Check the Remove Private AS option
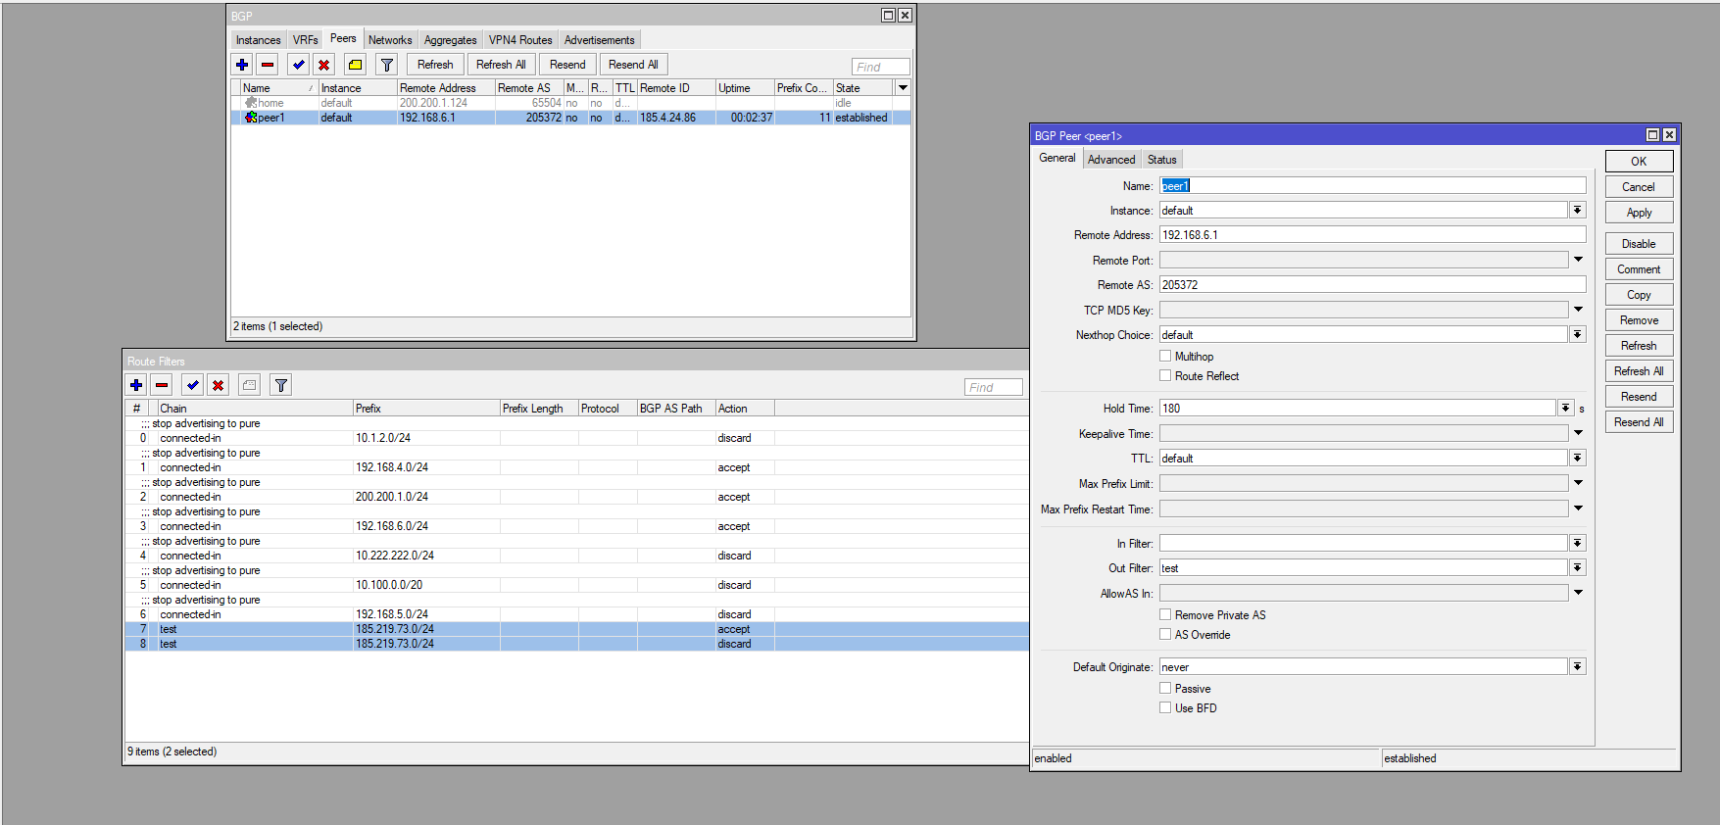Viewport: 1720px width, 825px height. 1165,615
